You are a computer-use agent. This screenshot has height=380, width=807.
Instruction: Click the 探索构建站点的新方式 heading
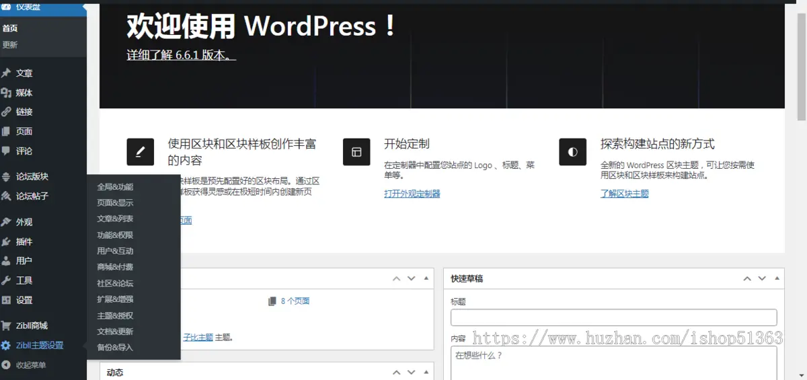tap(658, 144)
